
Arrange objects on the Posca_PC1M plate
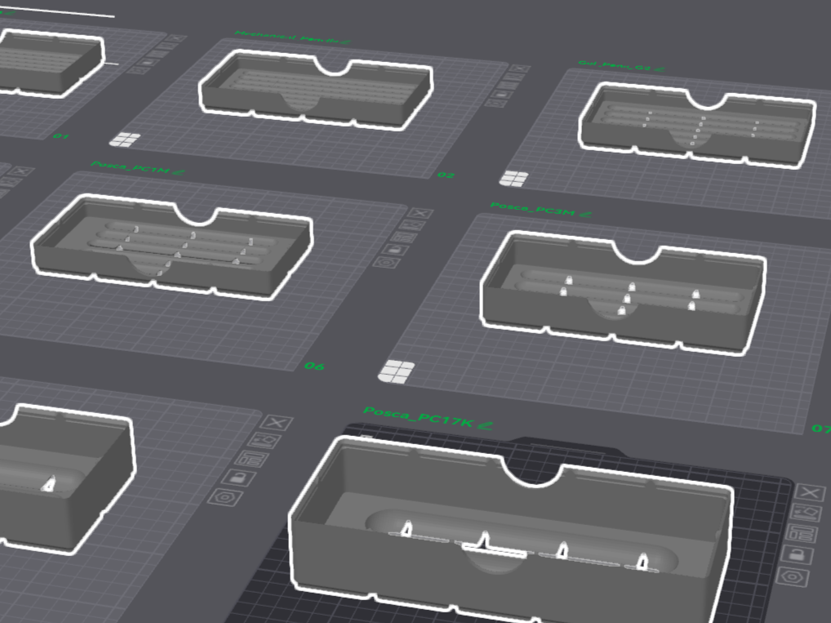click(404, 238)
